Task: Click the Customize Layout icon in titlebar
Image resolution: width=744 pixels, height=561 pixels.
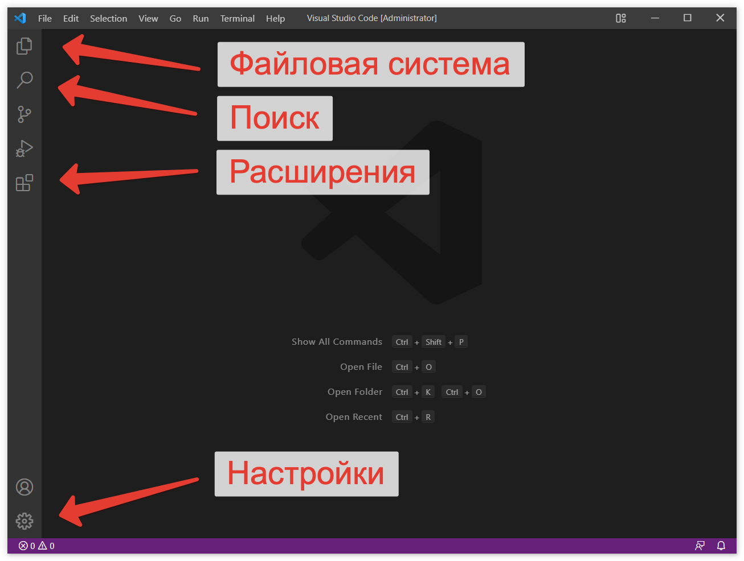Action: click(x=620, y=18)
